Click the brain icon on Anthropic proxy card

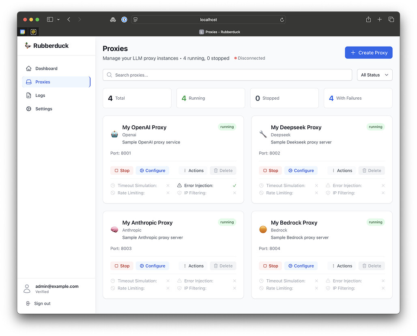(x=114, y=230)
